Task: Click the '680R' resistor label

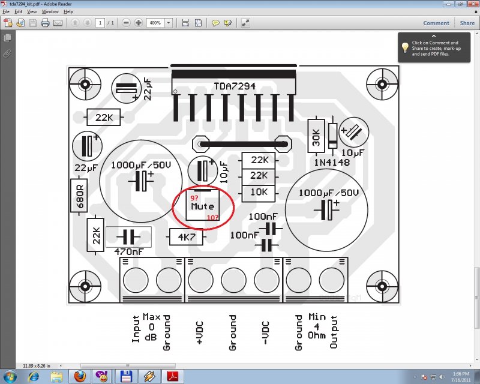Action: pyautogui.click(x=80, y=196)
